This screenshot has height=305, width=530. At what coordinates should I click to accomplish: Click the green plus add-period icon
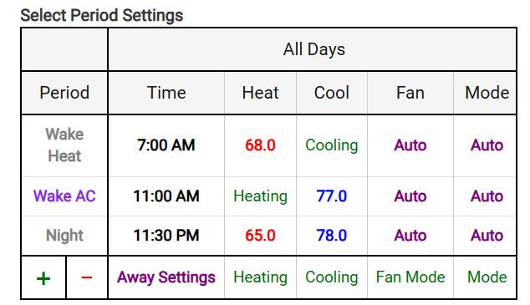(43, 278)
